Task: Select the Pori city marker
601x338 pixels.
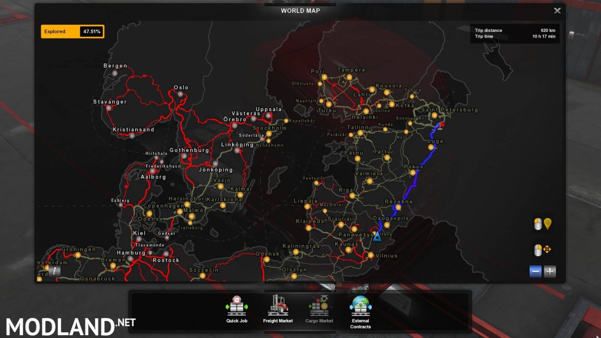Action: 324,77
